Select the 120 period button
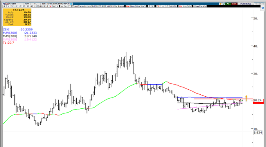266x147 pixels. 36,6
